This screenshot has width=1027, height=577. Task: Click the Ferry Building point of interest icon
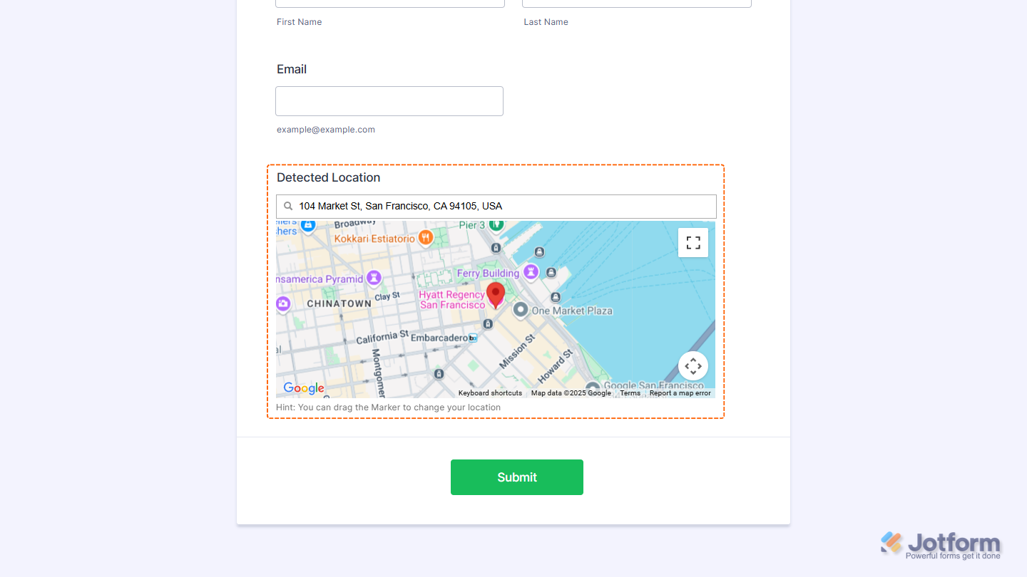tap(531, 271)
